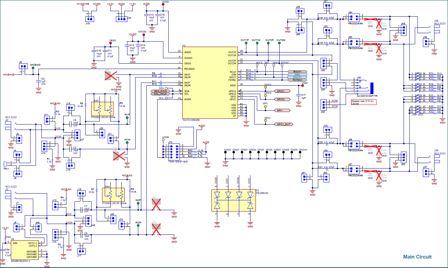Click the Main Circuit title label
This screenshot has width=448, height=268.
pos(418,257)
